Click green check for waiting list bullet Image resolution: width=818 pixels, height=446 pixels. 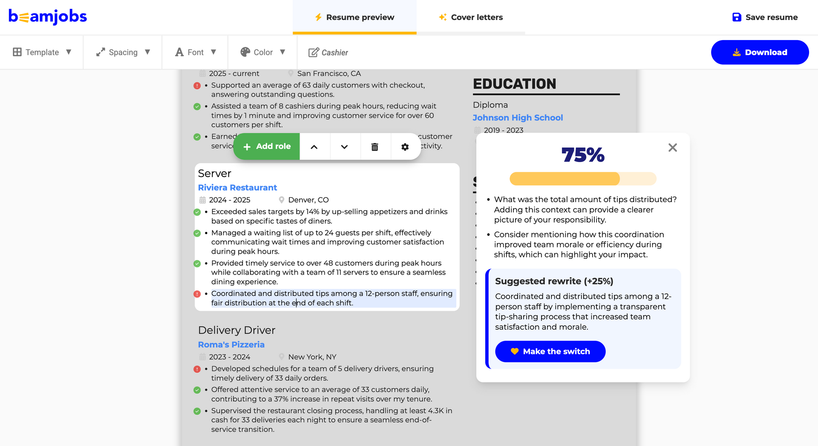(x=197, y=233)
